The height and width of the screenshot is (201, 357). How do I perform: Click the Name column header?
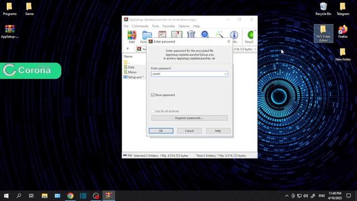coord(128,56)
